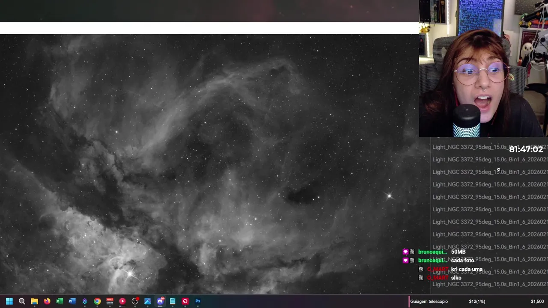Click the $12(1%) goal progress value
Screen dimensions: 548x308
(x=477, y=302)
